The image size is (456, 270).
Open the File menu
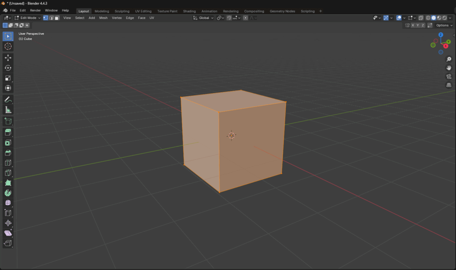13,11
